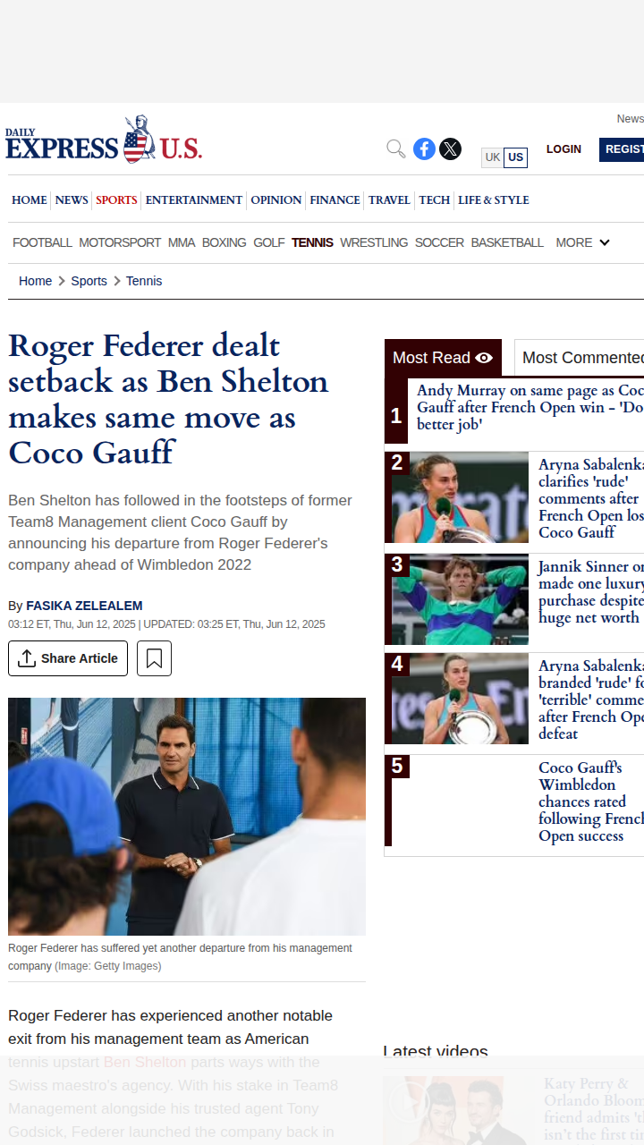Open the X (Twitter) icon in header
This screenshot has height=1145, width=644.
coord(451,148)
